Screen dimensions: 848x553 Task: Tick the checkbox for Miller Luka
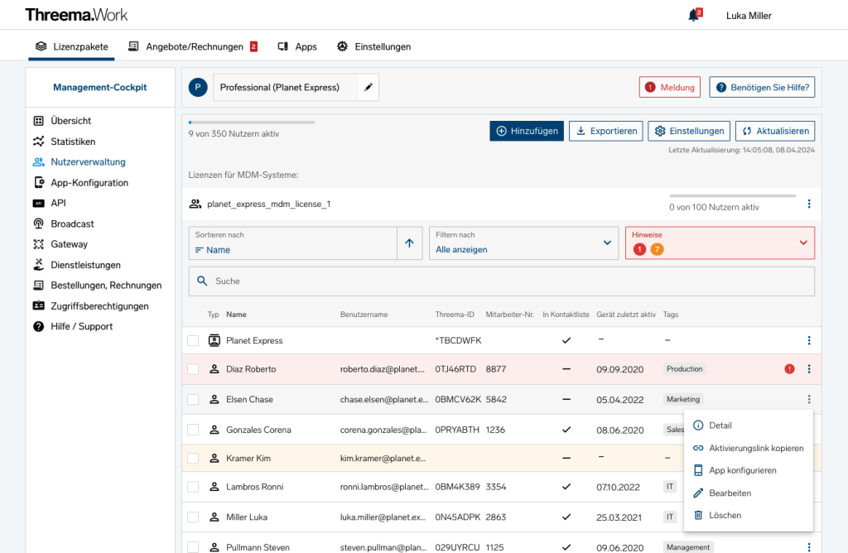[x=193, y=516]
